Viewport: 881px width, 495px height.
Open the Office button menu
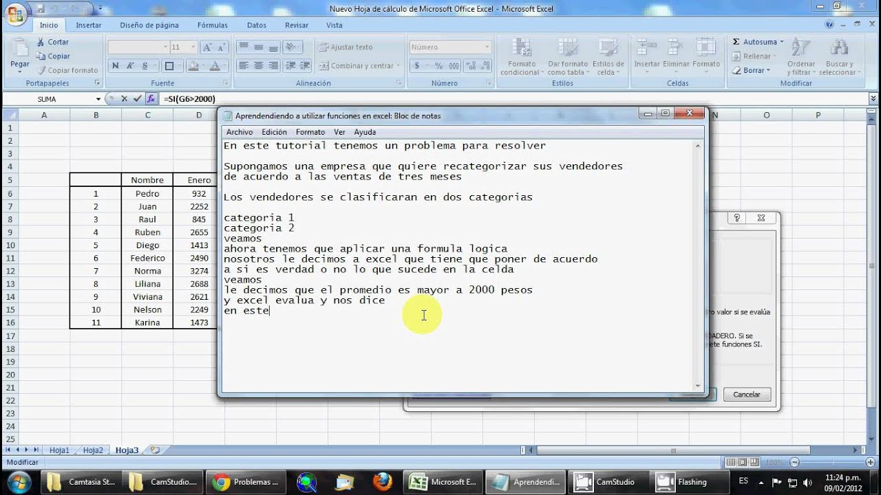point(15,13)
